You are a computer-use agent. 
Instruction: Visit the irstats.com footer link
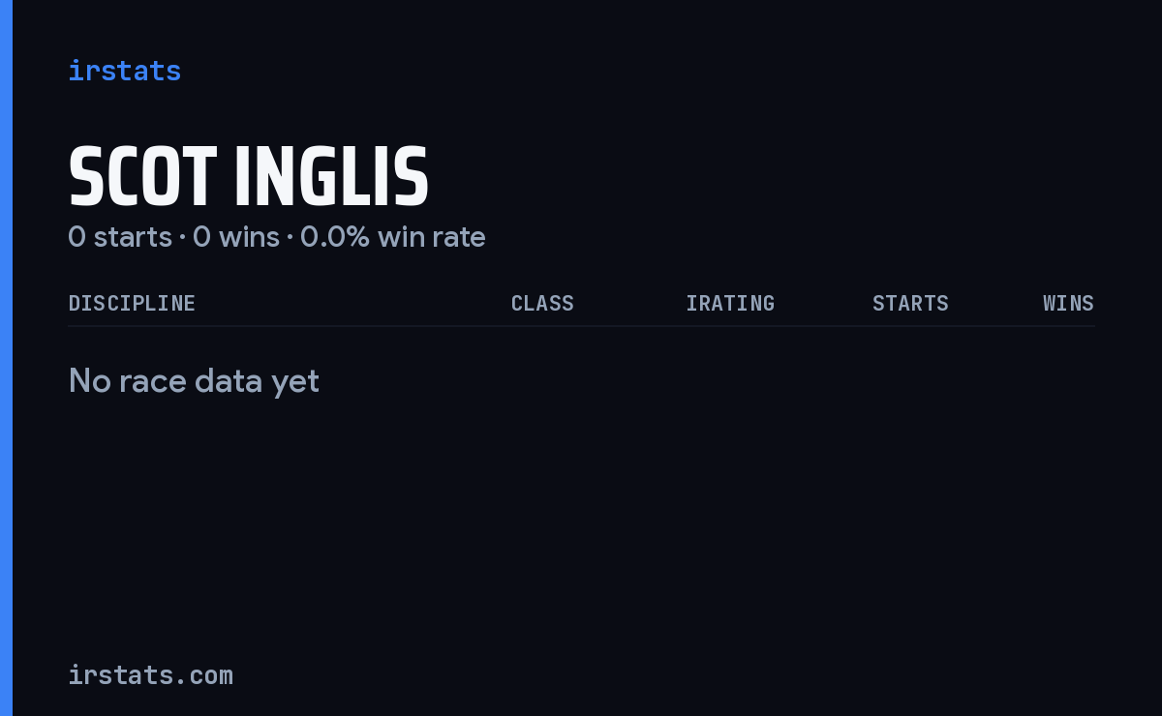[150, 674]
